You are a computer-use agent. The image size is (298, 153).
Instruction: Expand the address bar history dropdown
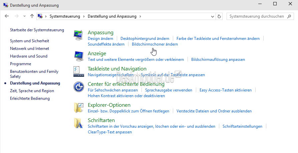(213, 16)
